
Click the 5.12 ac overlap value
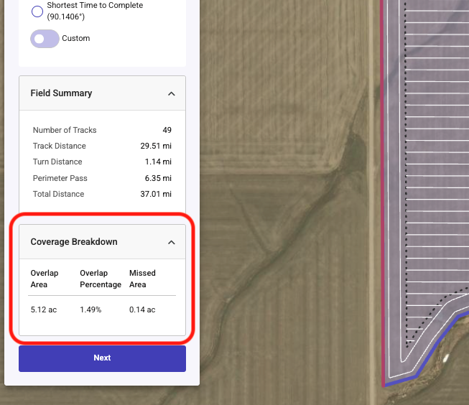44,309
